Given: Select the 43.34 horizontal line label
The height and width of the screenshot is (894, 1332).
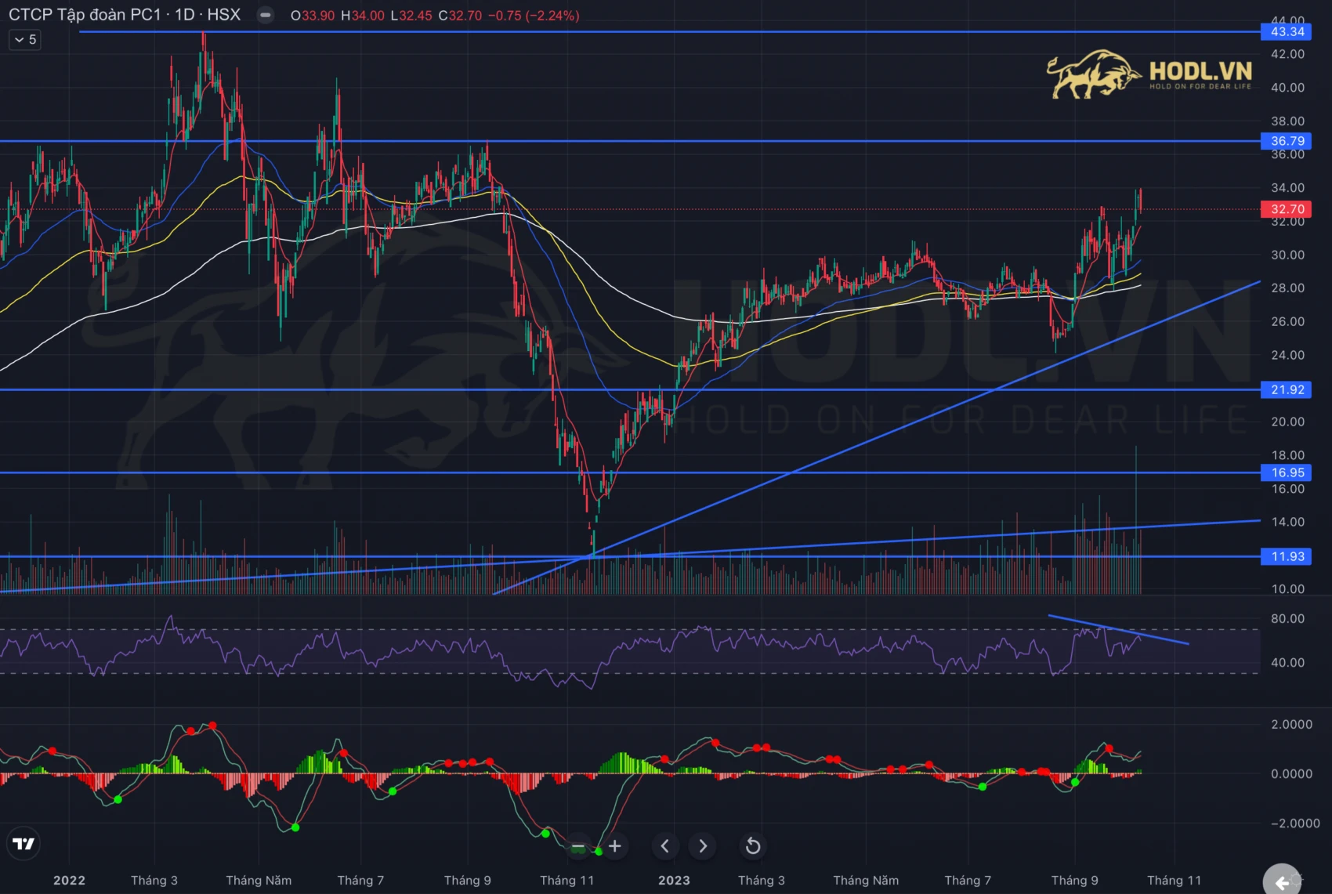Looking at the screenshot, I should (1287, 32).
